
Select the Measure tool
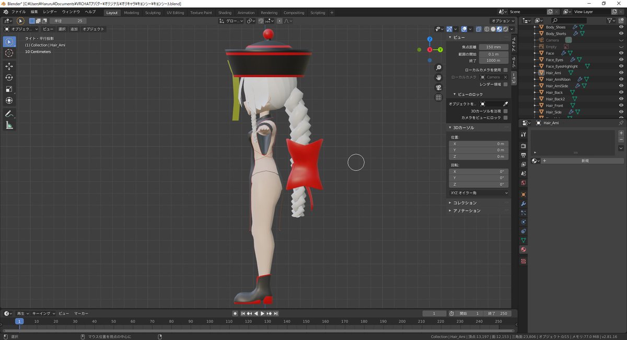coord(9,125)
